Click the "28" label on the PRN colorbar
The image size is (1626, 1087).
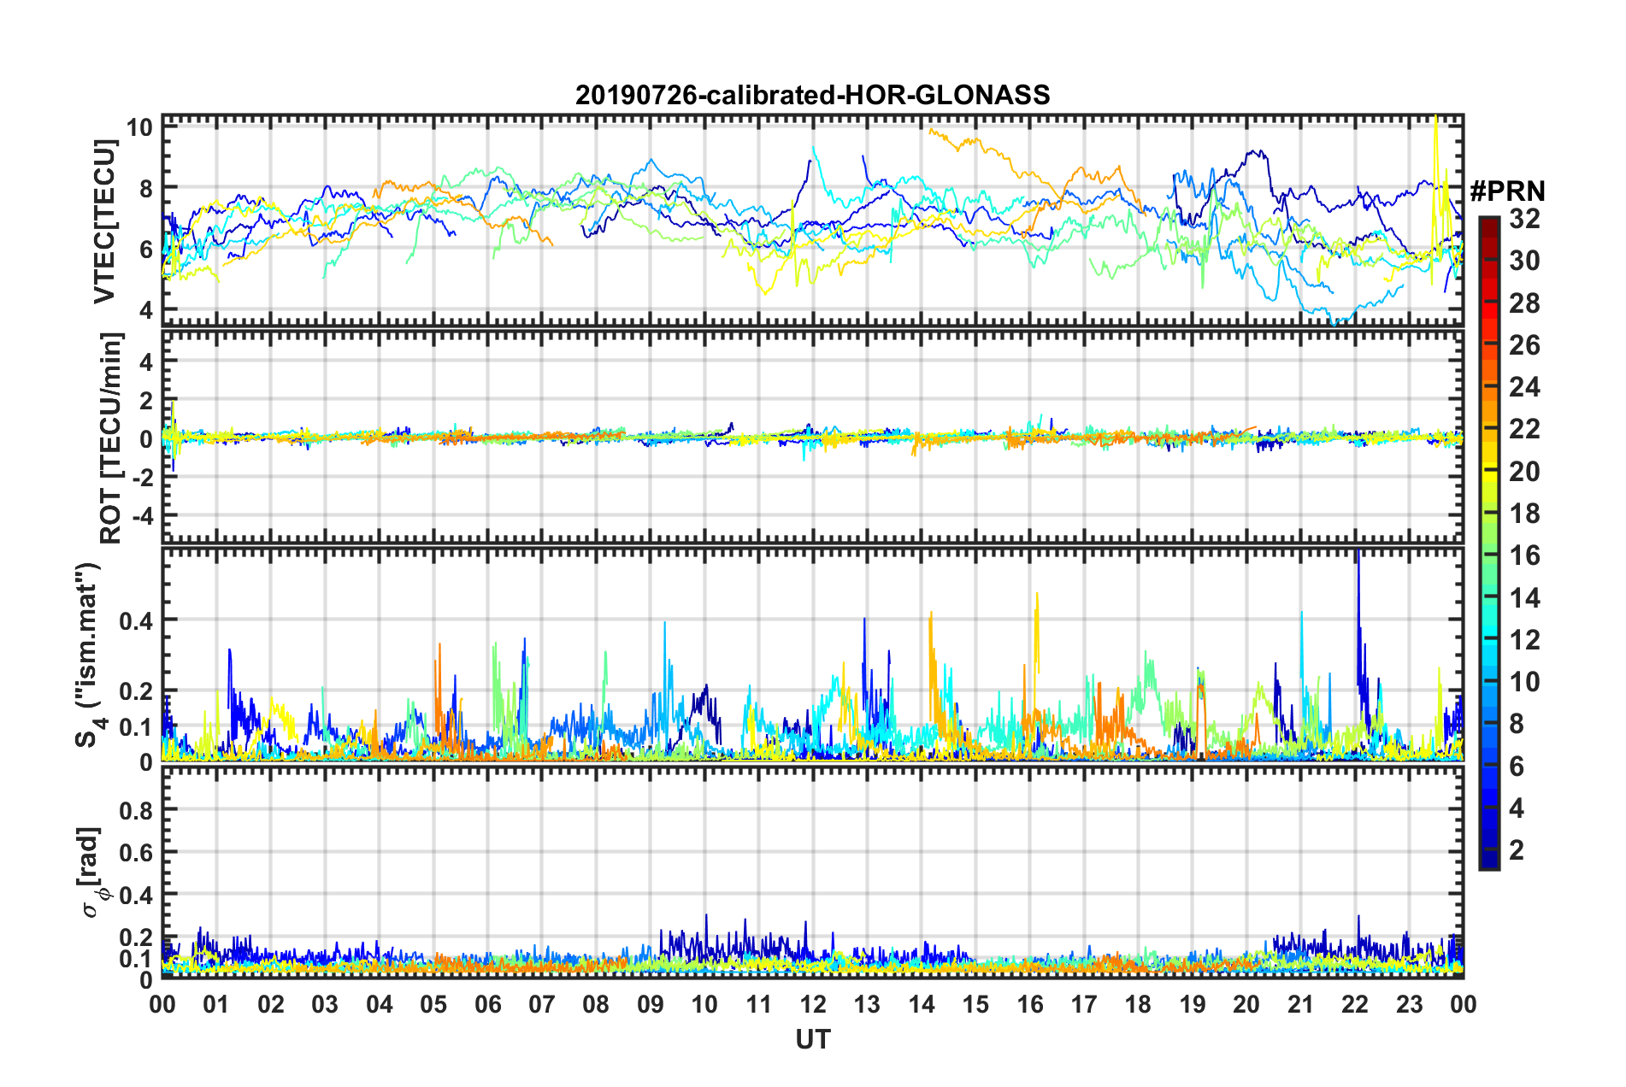coord(1524,303)
